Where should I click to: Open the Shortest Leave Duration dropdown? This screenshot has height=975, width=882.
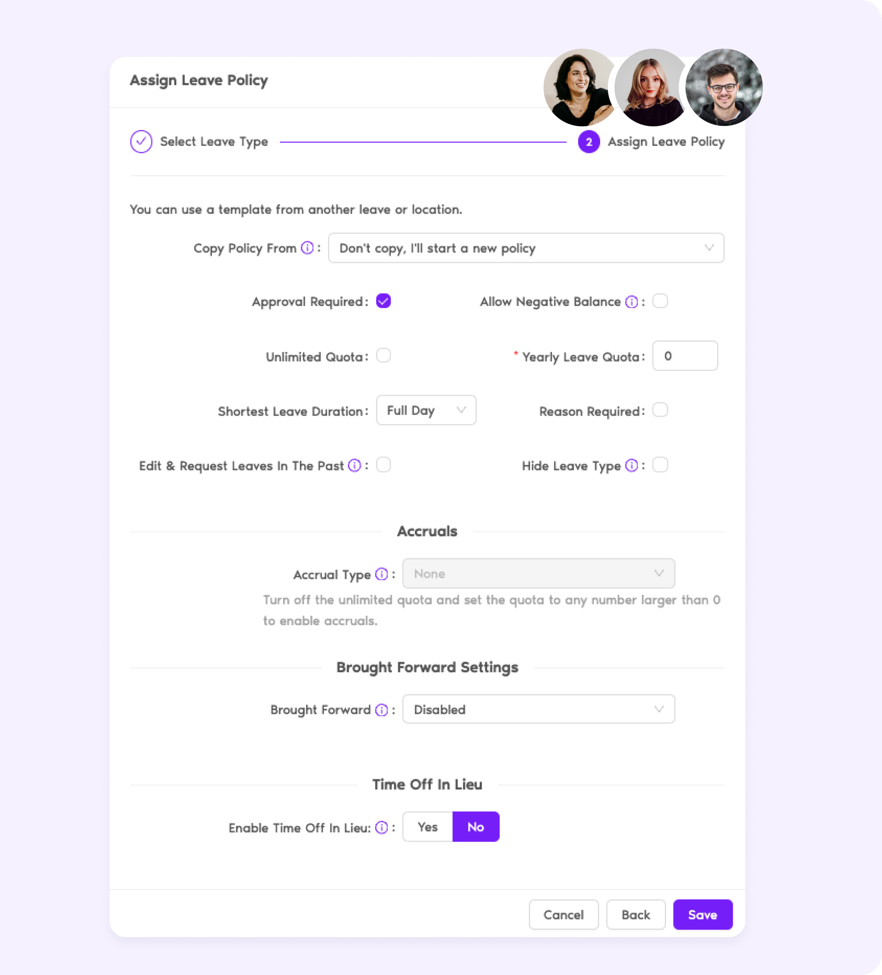424,411
